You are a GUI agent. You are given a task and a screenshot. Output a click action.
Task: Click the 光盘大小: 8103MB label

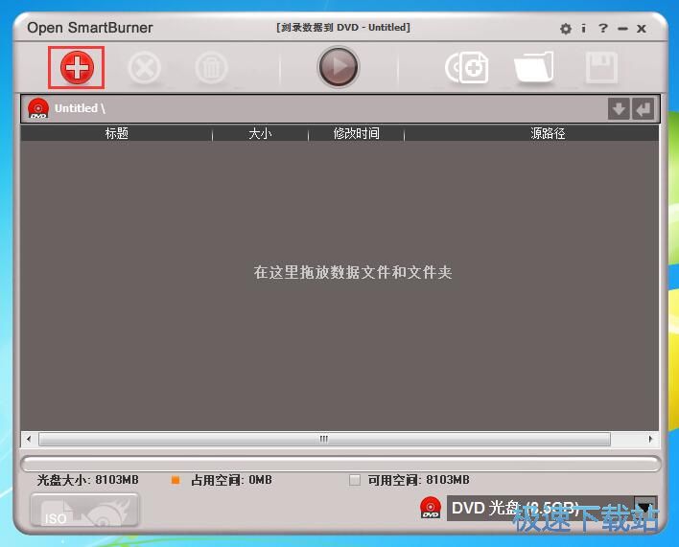(x=88, y=480)
